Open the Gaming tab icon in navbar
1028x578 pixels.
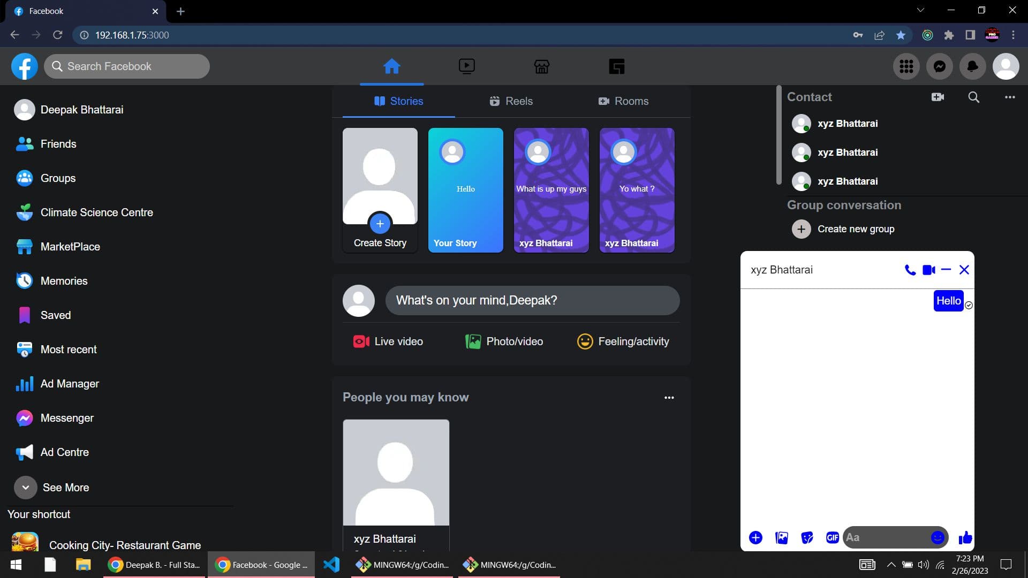point(617,66)
